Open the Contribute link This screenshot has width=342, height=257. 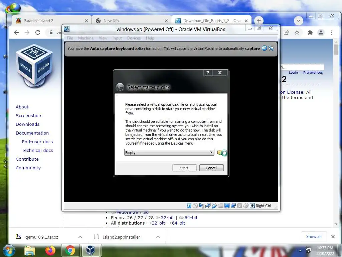point(27,159)
